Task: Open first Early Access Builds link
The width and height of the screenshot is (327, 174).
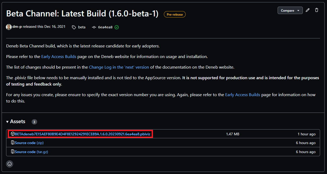Action: click(x=59, y=57)
